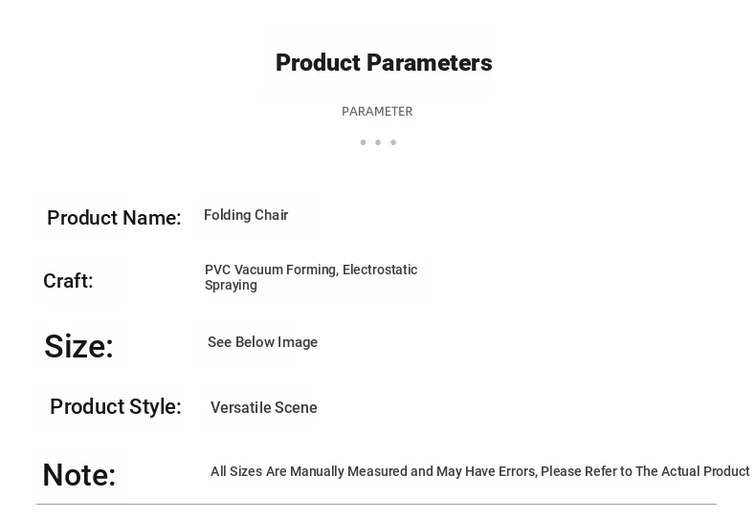The height and width of the screenshot is (519, 756).
Task: Click the "See Below Image" text
Action: 262,342
